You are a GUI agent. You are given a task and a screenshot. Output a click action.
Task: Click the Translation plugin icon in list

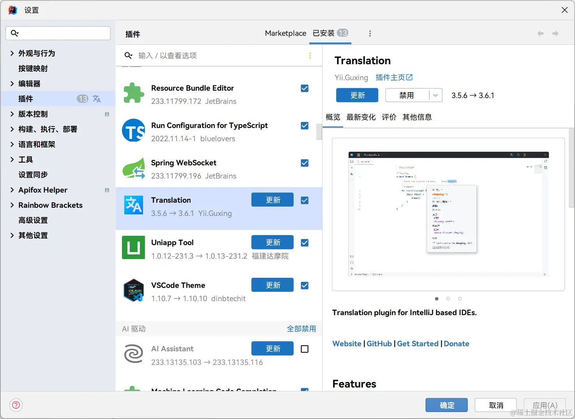134,205
